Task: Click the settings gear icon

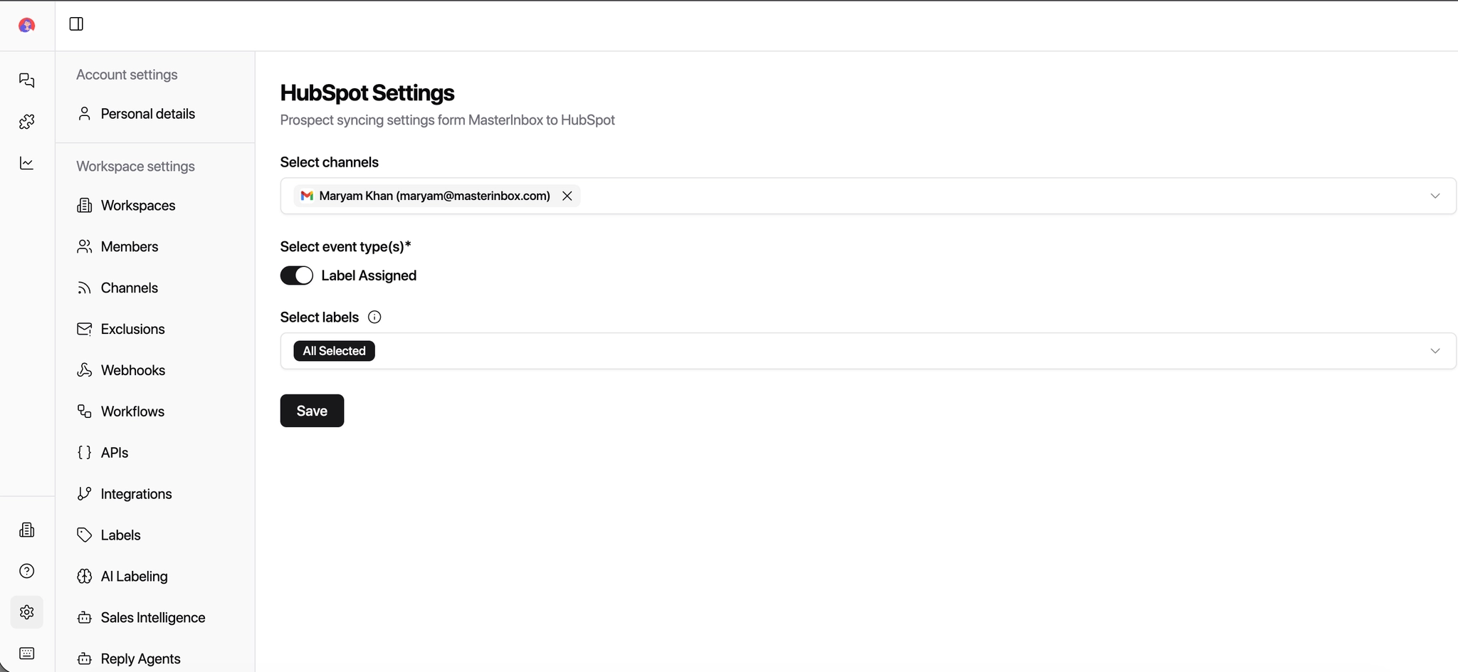Action: coord(27,612)
